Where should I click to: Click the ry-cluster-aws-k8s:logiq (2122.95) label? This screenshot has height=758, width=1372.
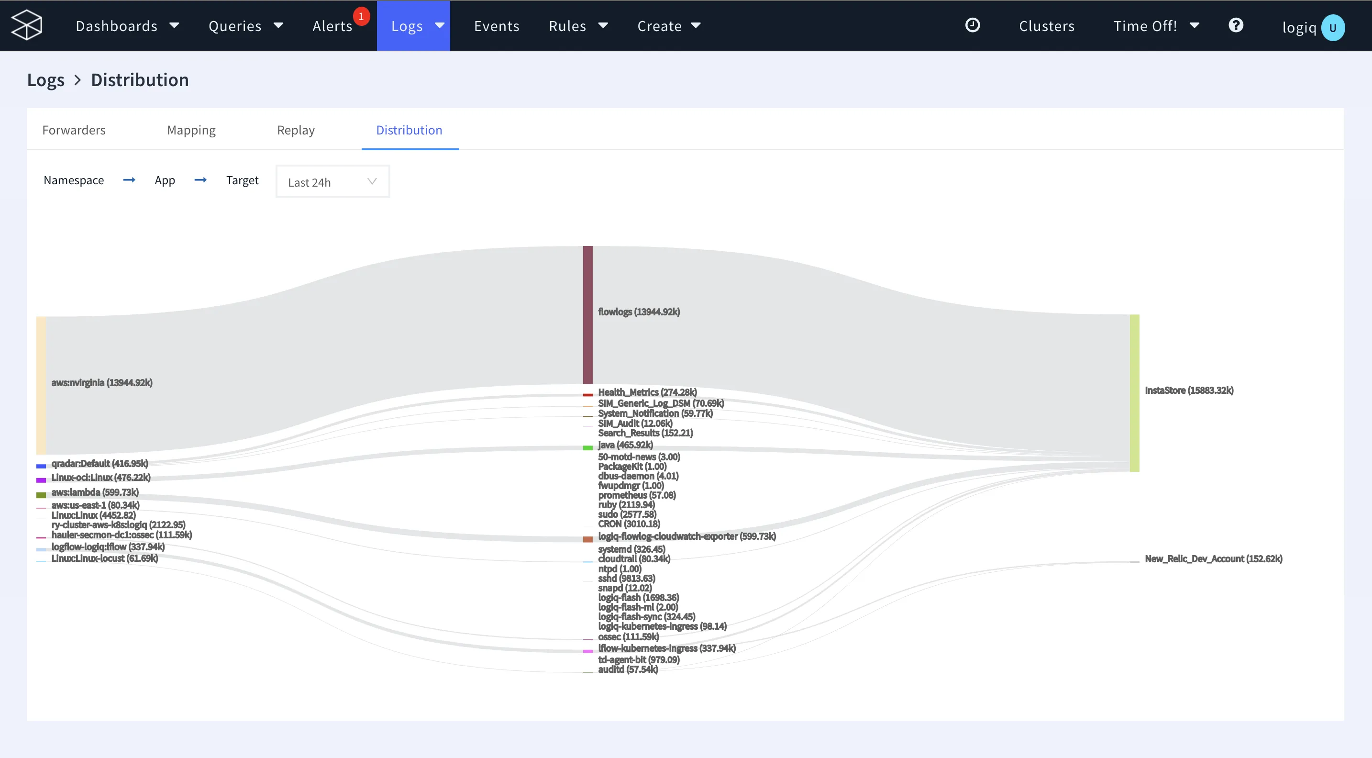[118, 524]
